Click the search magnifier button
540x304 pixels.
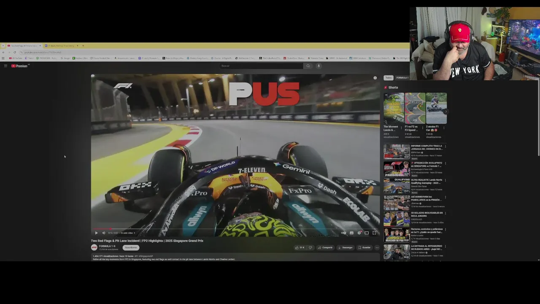[308, 66]
